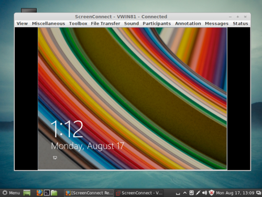Click the ScreenConnect - VWIN81 - Connected title bar
Viewport: 262px width, 197px height.
pyautogui.click(x=121, y=17)
